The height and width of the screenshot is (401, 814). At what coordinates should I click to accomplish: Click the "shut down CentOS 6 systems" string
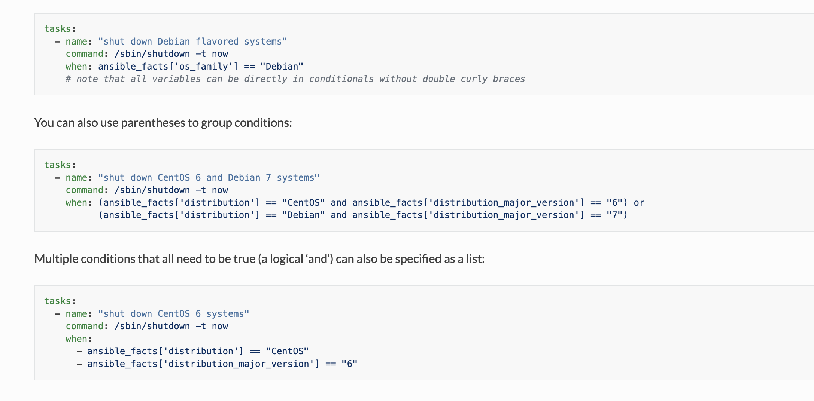coord(173,314)
